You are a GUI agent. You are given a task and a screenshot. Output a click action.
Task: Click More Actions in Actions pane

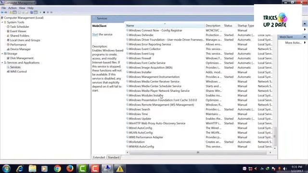click(293, 43)
